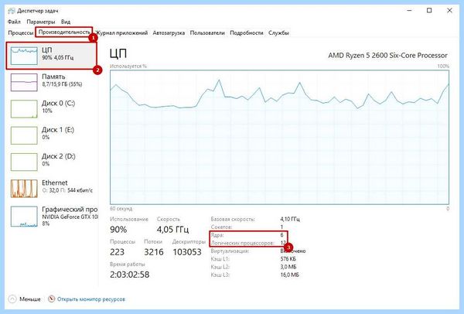The height and width of the screenshot is (314, 464).
Task: Click the Дескрипторы count 103053
Action: 187,252
